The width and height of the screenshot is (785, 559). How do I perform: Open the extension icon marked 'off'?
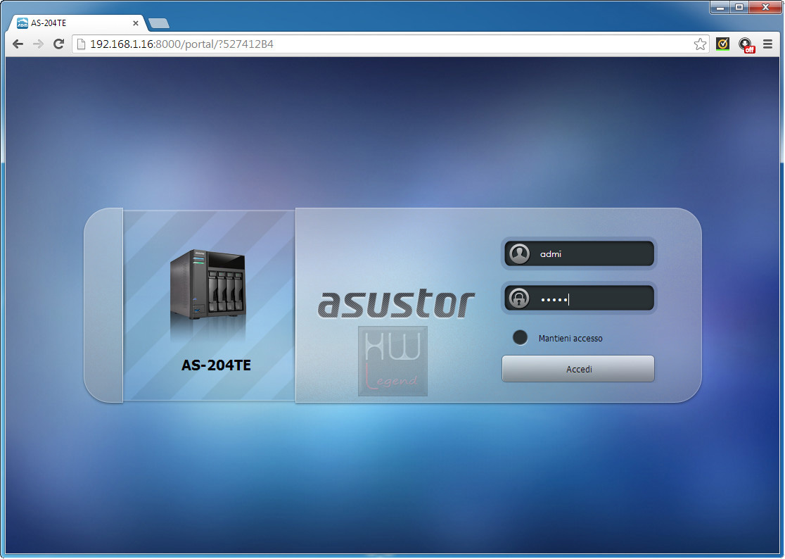746,44
